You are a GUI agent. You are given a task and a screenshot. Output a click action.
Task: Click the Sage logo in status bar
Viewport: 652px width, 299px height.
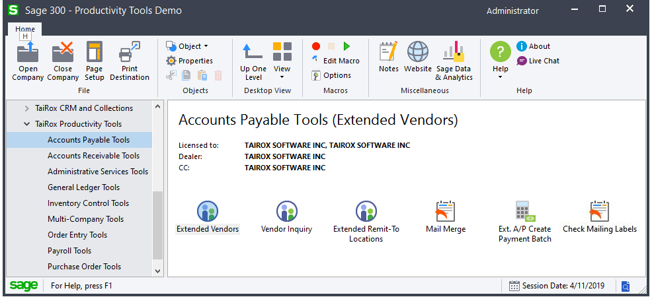point(24,285)
